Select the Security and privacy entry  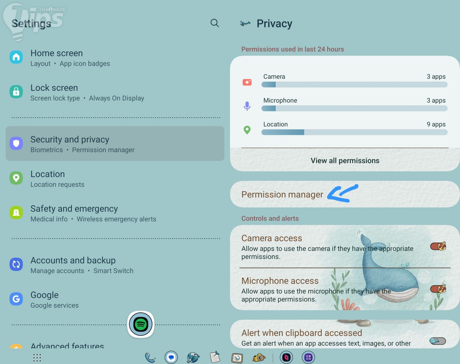(x=115, y=144)
